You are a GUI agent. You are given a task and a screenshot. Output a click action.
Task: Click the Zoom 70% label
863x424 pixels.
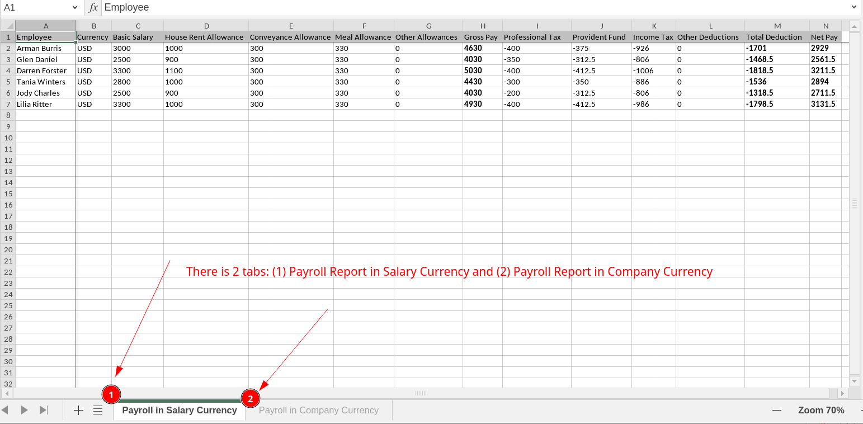pyautogui.click(x=820, y=410)
